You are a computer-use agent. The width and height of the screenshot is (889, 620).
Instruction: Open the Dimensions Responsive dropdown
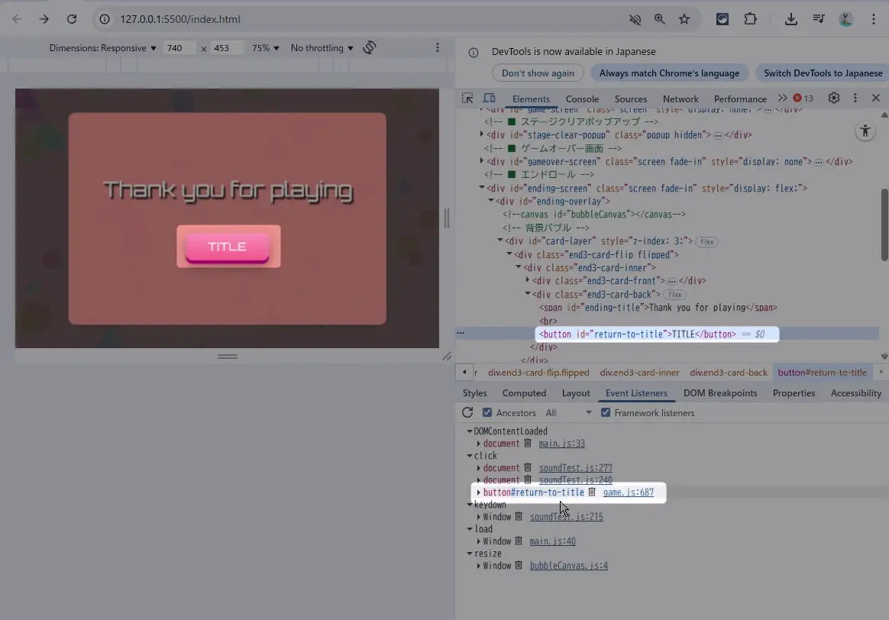click(x=102, y=48)
